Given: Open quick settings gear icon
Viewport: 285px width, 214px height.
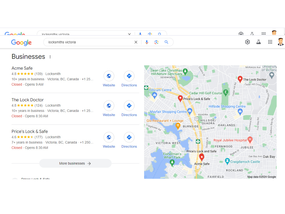Looking at the screenshot, I should tap(247, 42).
